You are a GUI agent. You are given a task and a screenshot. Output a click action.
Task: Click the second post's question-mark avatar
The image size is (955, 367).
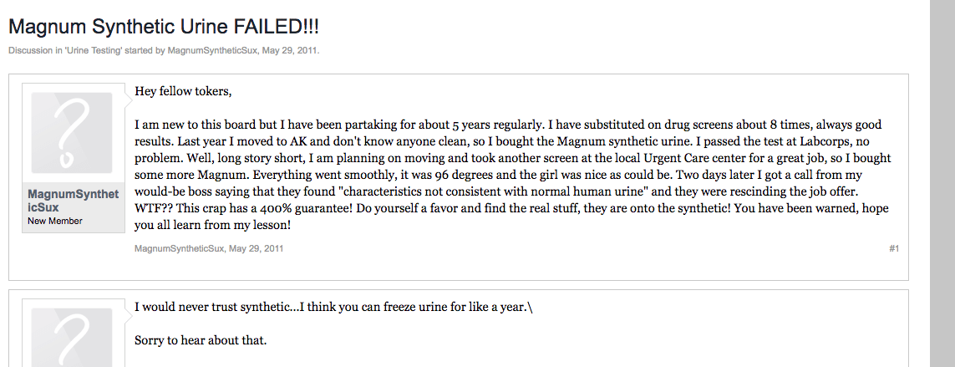pyautogui.click(x=72, y=334)
